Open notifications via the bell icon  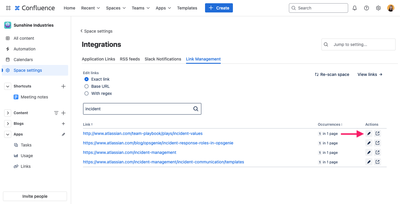pyautogui.click(x=354, y=8)
